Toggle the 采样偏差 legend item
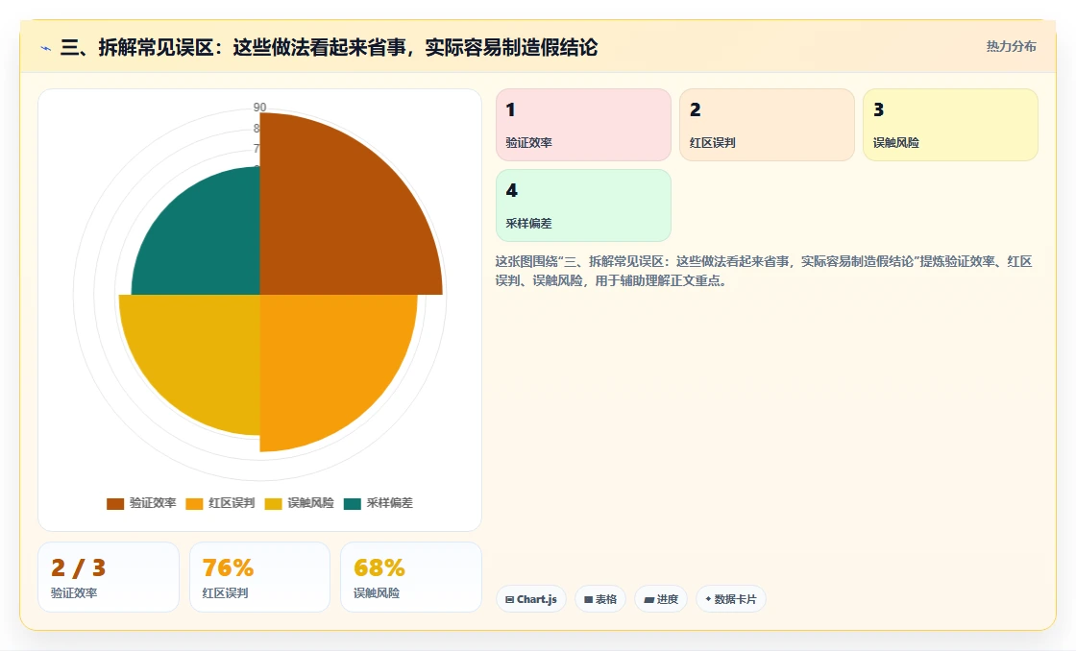Screen dimensions: 1076x651 coord(379,503)
